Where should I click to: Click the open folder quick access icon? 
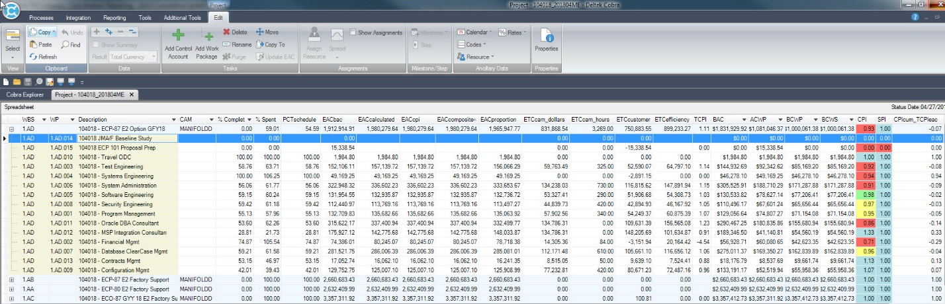(x=17, y=82)
